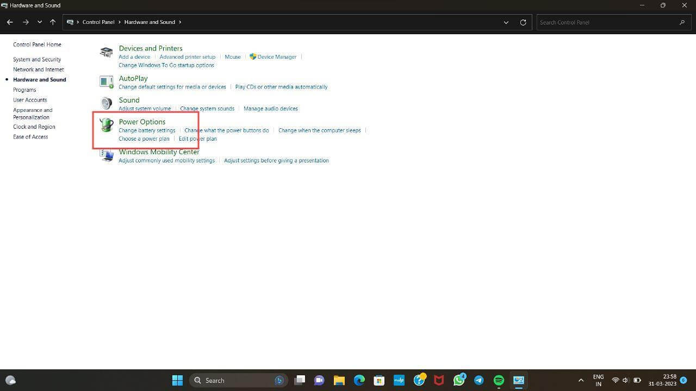Click Change battery settings link
Viewport: 696px width, 391px height.
147,130
